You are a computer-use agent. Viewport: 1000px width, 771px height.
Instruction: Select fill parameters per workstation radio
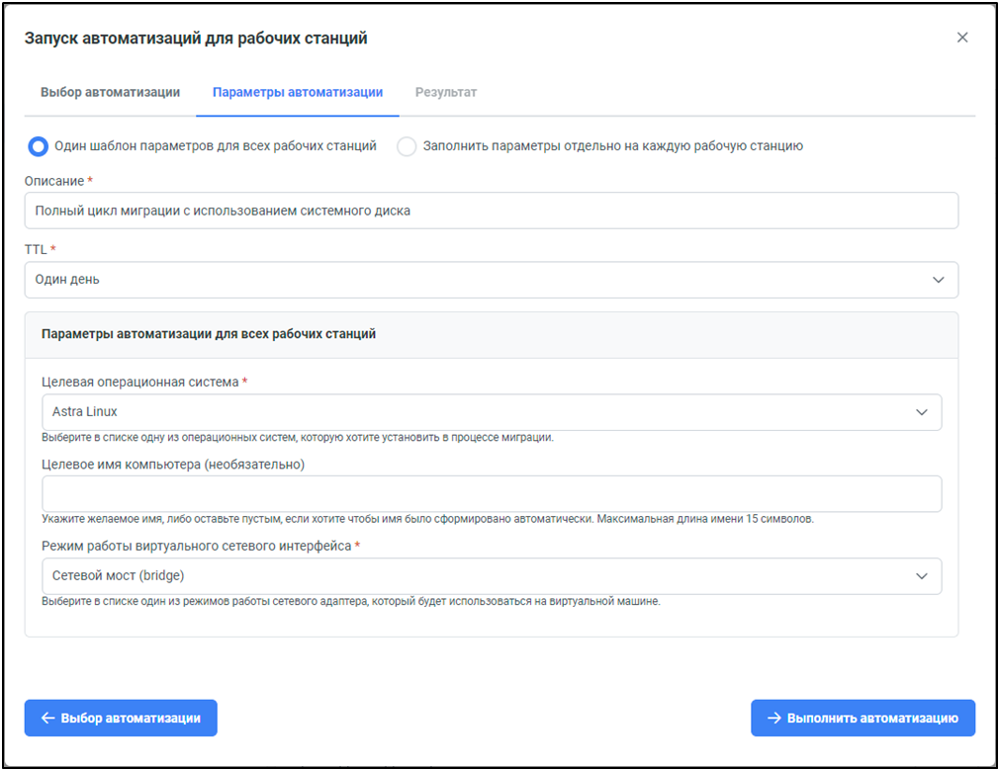[x=407, y=146]
